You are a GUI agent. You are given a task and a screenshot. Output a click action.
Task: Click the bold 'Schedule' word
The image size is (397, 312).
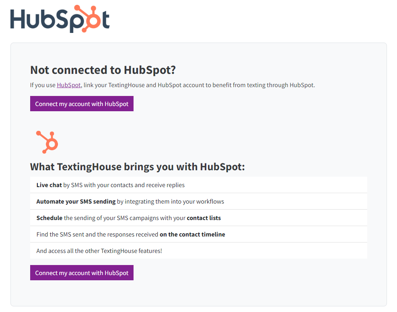point(49,218)
